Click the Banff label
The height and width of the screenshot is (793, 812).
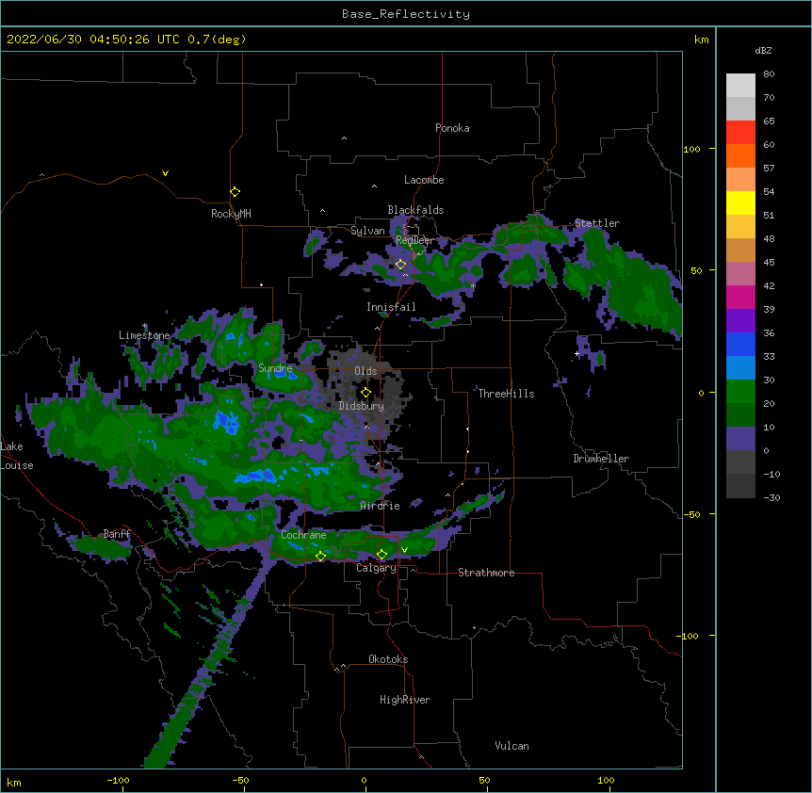[x=117, y=534]
